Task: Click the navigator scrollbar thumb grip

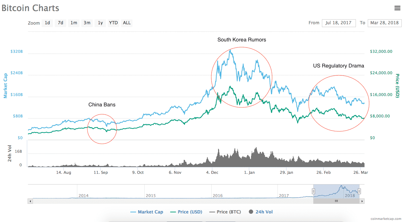Action: [336, 201]
